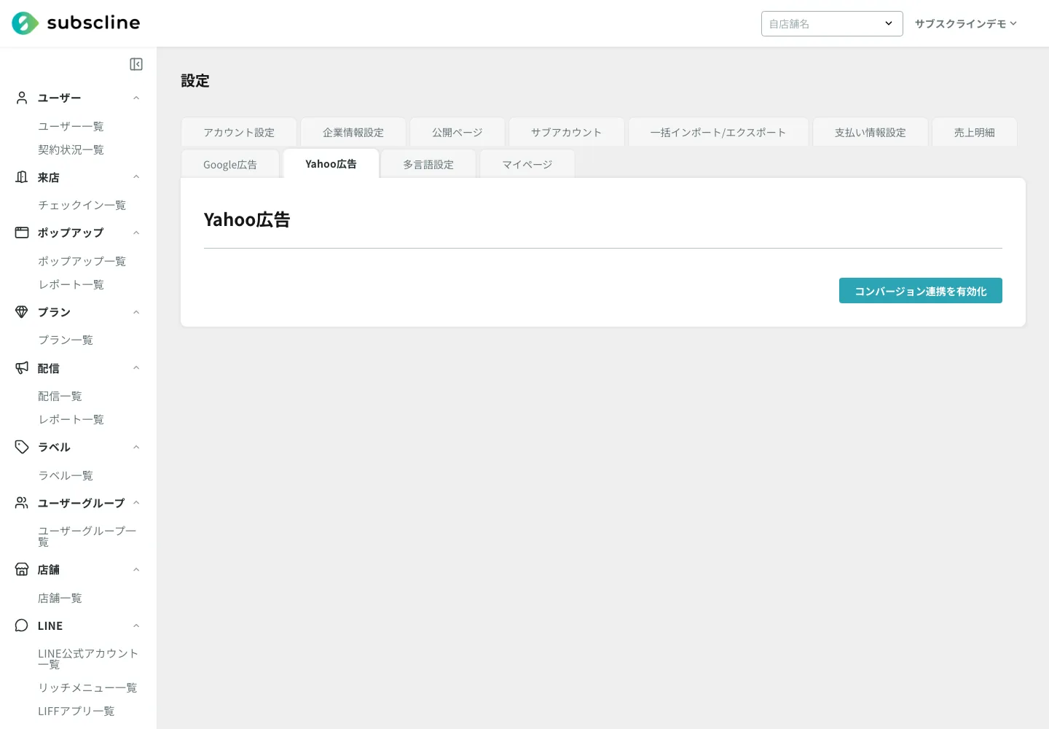Open the サブスクラインデモ account menu
This screenshot has width=1049, height=729.
click(x=966, y=23)
